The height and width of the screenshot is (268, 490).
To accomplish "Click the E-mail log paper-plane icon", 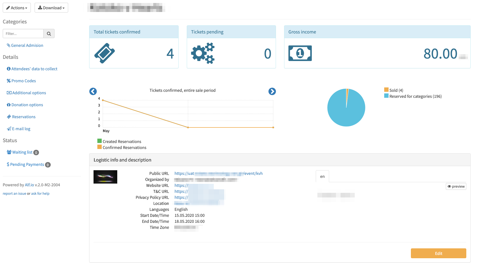I will (8, 129).
